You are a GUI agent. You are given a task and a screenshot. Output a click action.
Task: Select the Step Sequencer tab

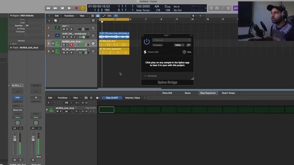pyautogui.click(x=208, y=93)
